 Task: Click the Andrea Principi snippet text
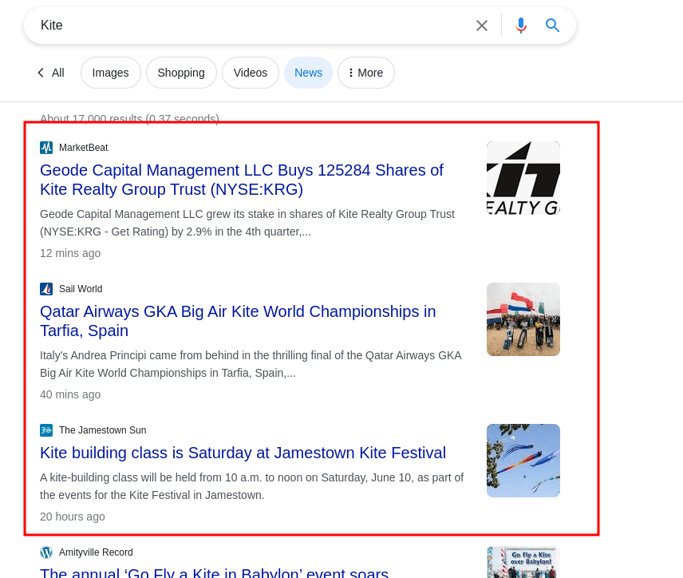[x=251, y=364]
